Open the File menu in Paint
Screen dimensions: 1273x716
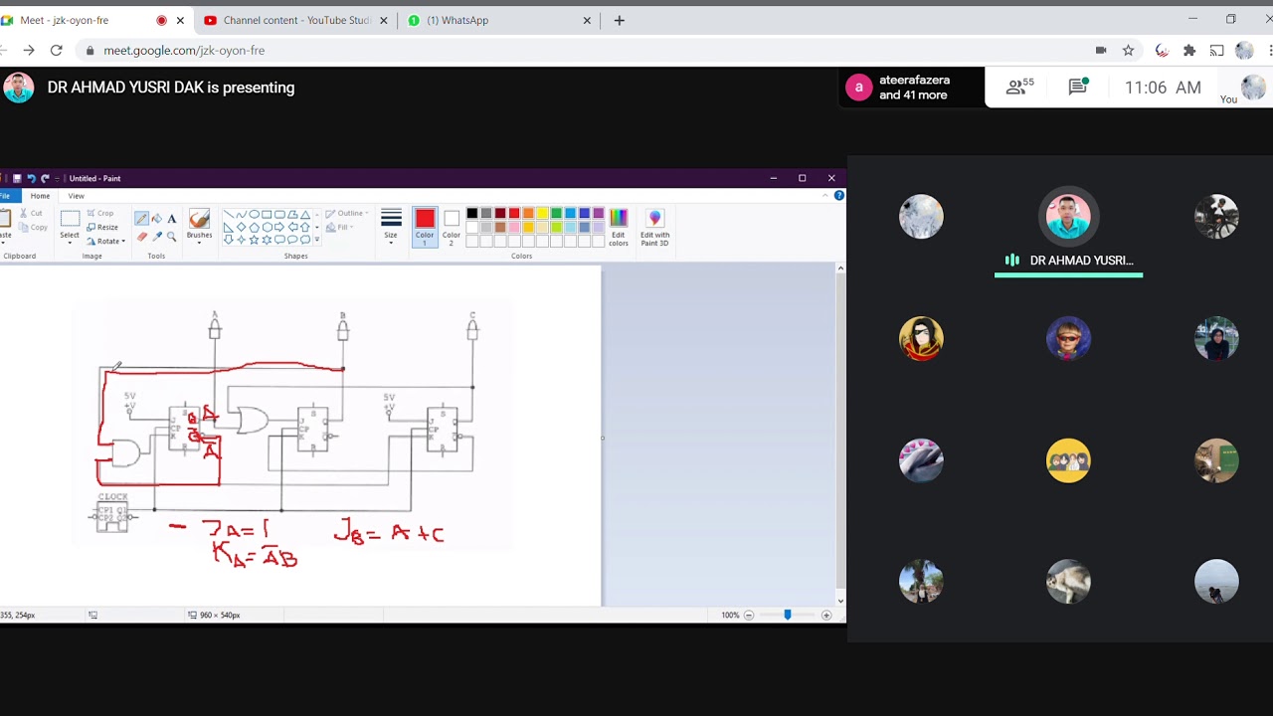pos(6,196)
